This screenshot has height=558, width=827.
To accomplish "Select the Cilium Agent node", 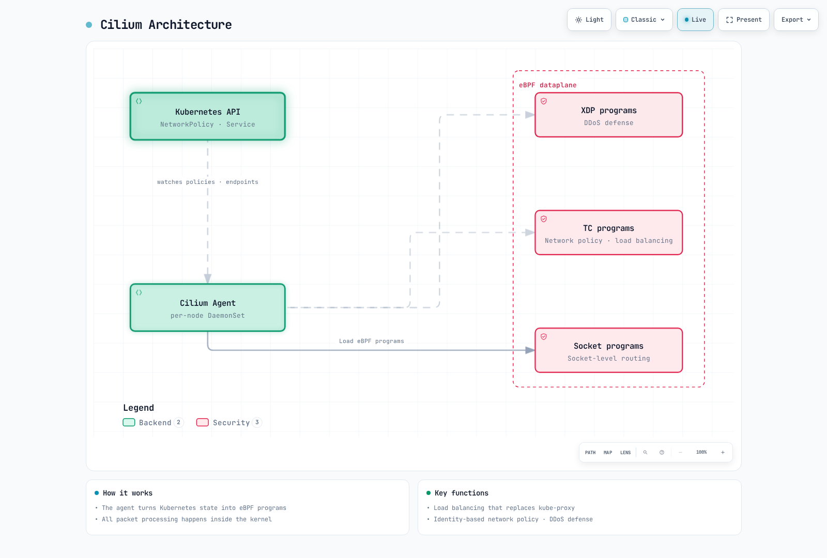I will (208, 307).
